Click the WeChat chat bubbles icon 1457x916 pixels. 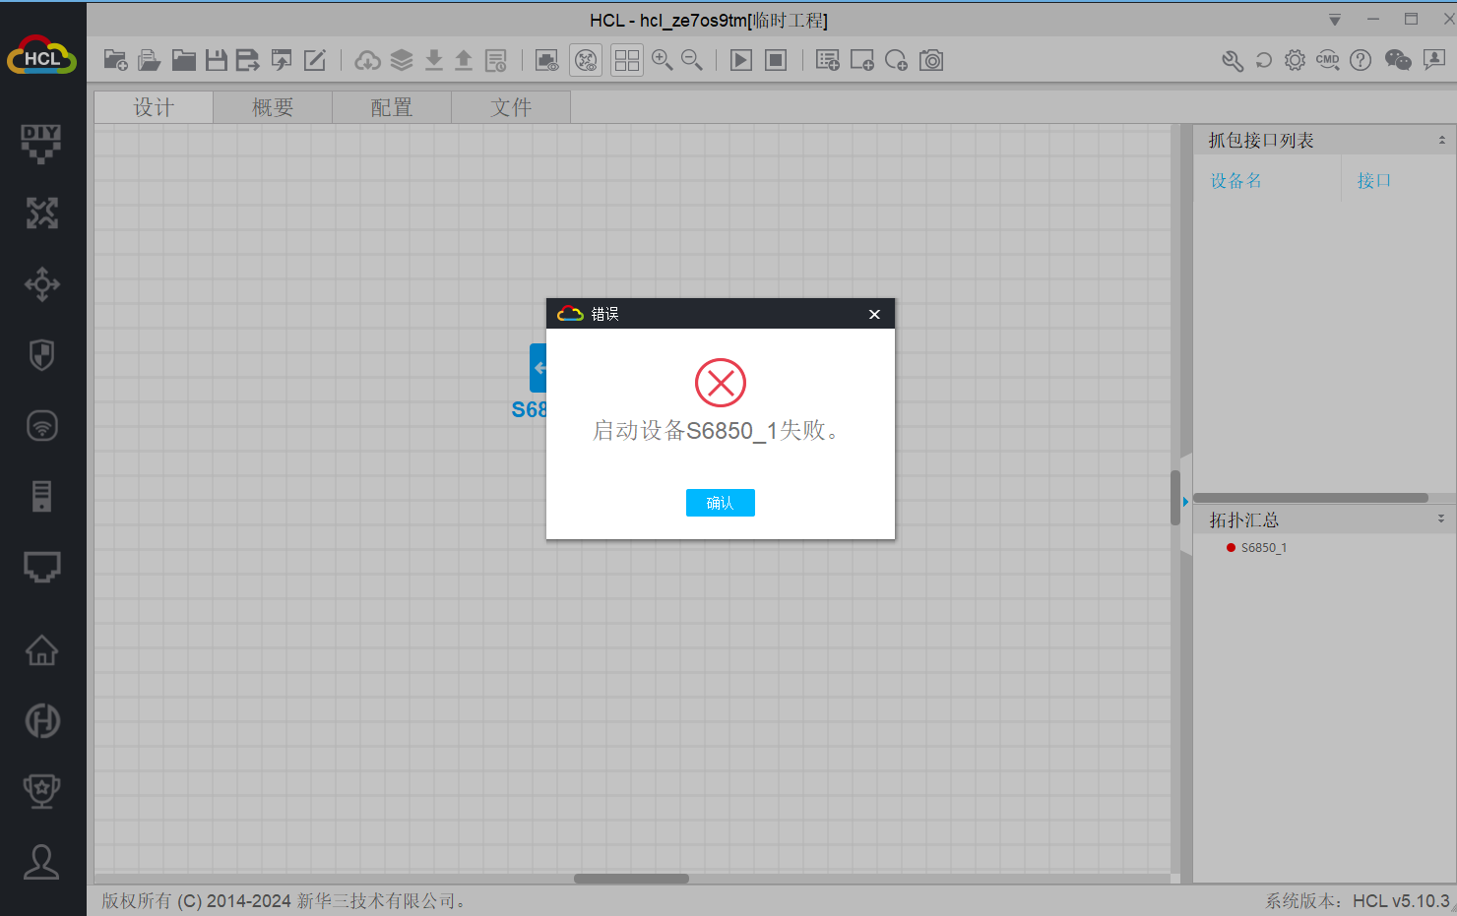[x=1398, y=60]
